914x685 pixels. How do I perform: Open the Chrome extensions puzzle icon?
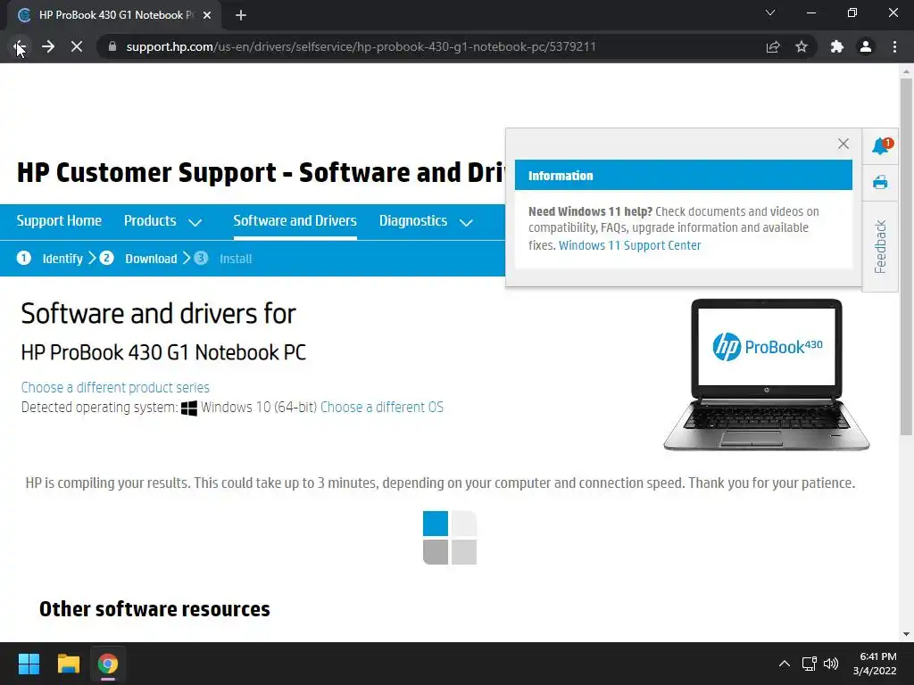[837, 46]
